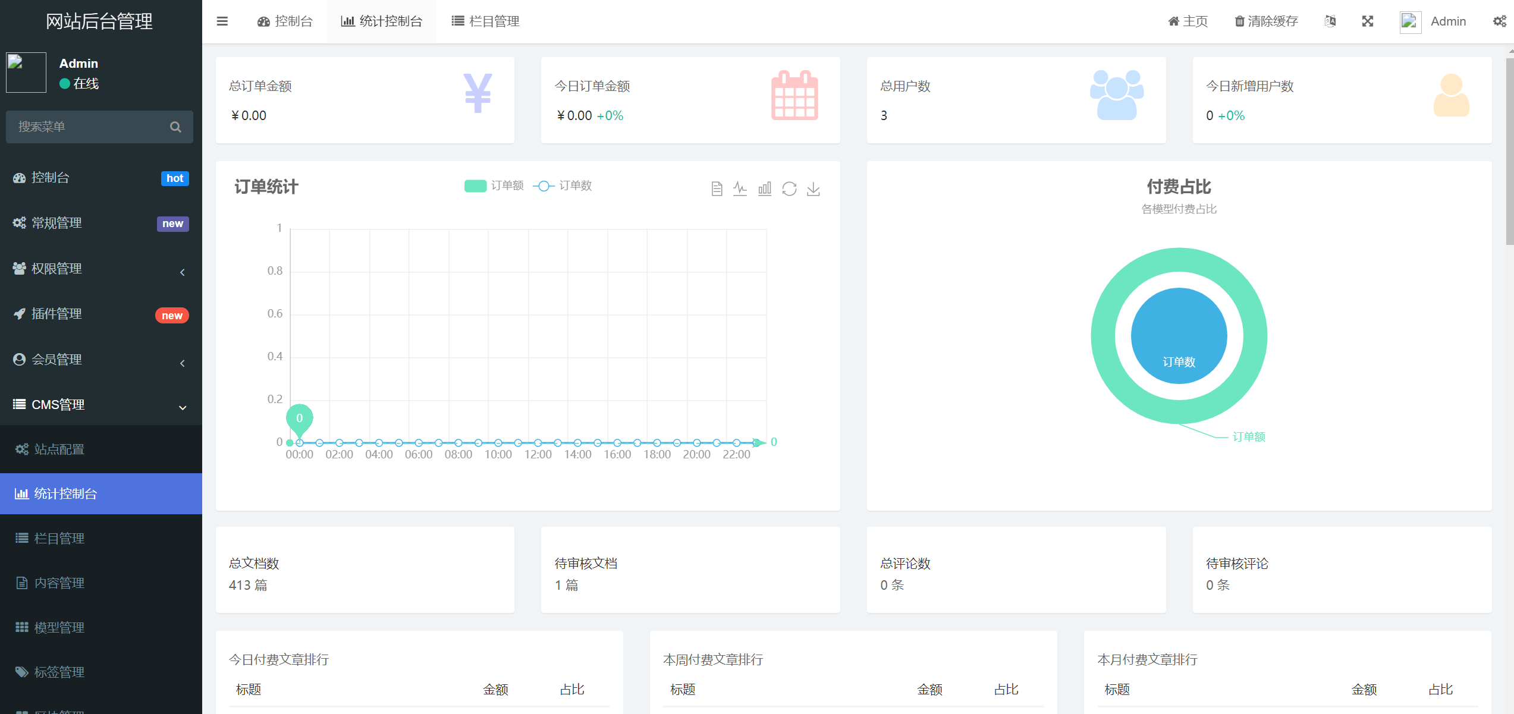1514x714 pixels.
Task: Click 占比 column header in 本月付费文章排行
Action: point(1440,689)
